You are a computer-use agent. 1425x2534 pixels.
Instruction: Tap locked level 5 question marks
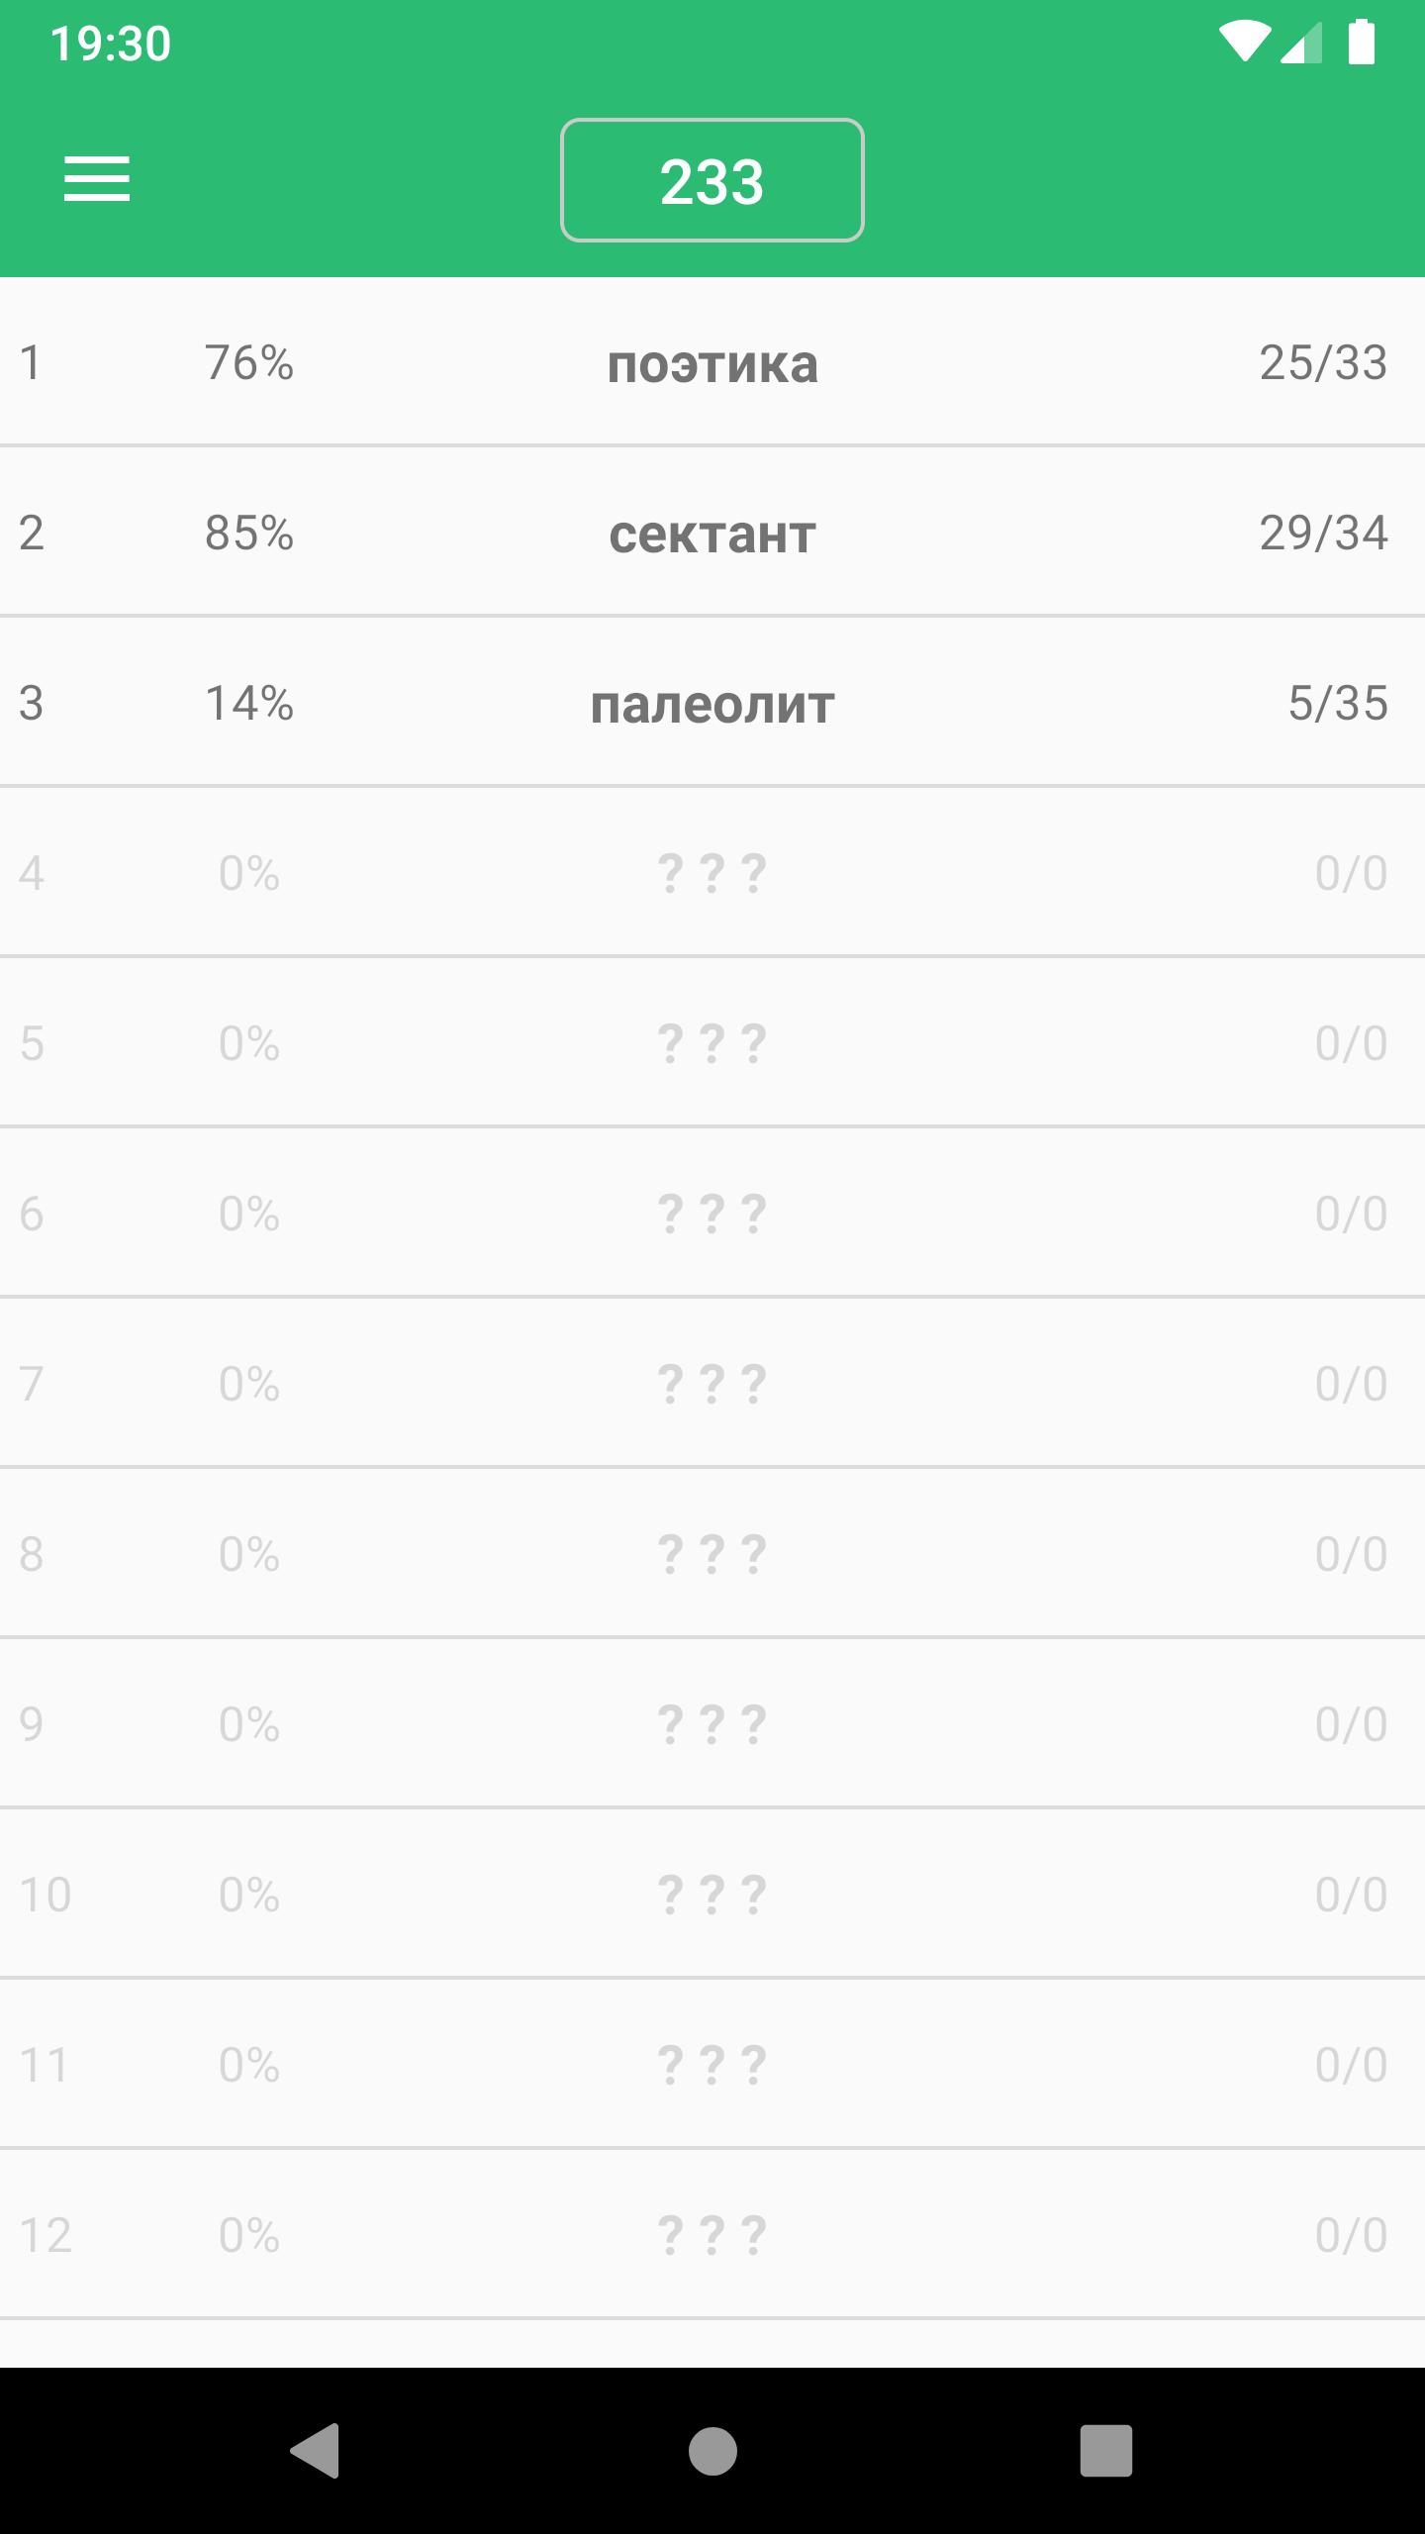click(x=712, y=1044)
